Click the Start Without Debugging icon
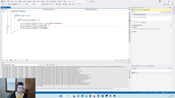The height and width of the screenshot is (98, 175). coord(51,4)
